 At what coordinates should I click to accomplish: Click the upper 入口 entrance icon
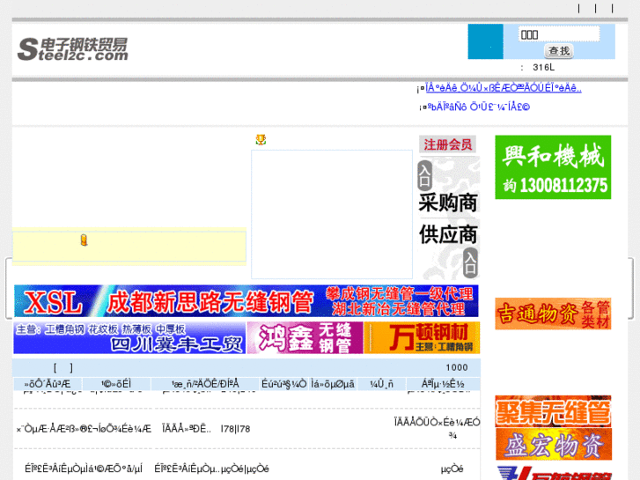click(425, 175)
